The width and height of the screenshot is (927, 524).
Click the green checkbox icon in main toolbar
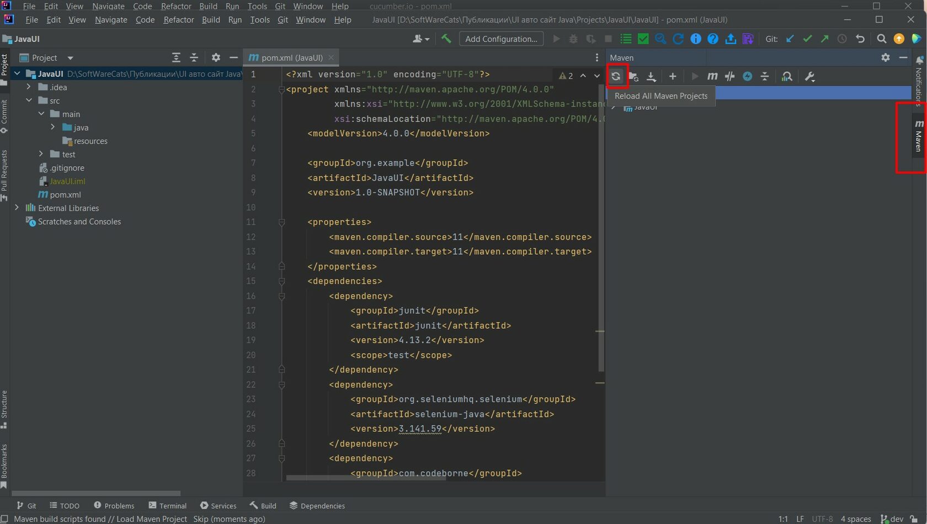[643, 39]
